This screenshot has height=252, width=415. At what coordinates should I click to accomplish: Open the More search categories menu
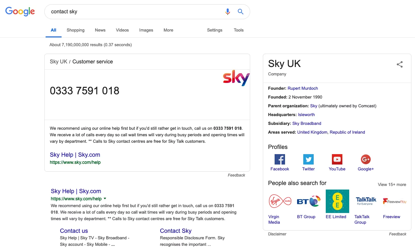point(168,30)
